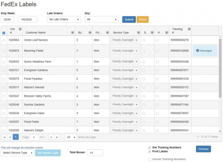Click the Reset button
The height and width of the screenshot is (163, 223).
[142, 20]
